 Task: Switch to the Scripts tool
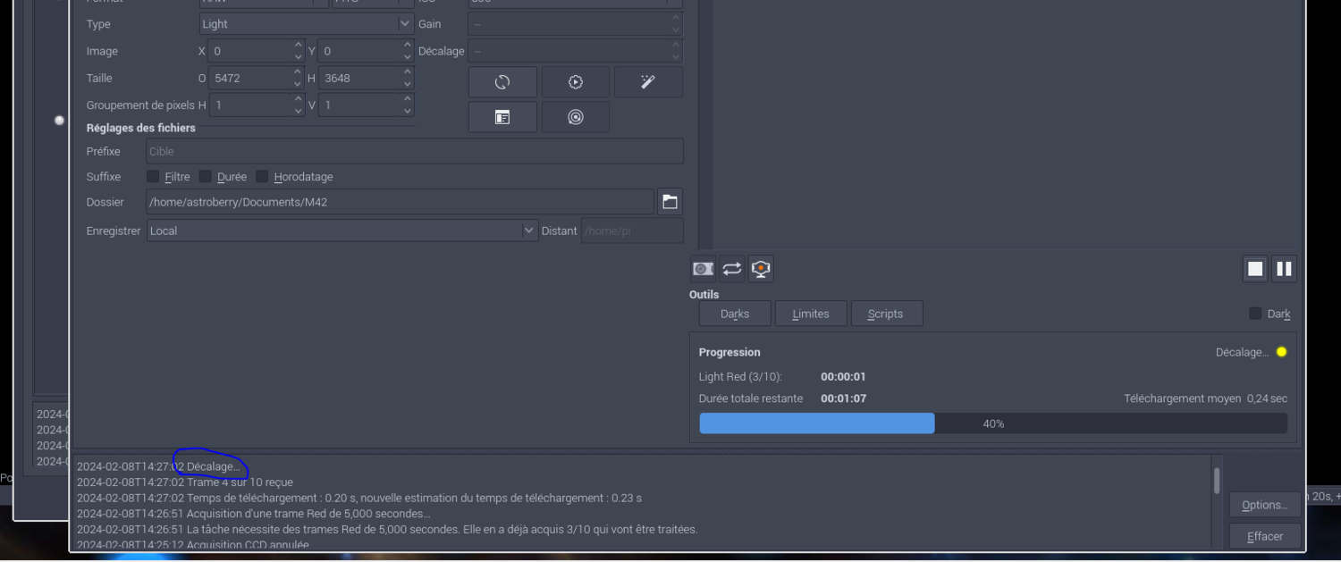point(886,313)
